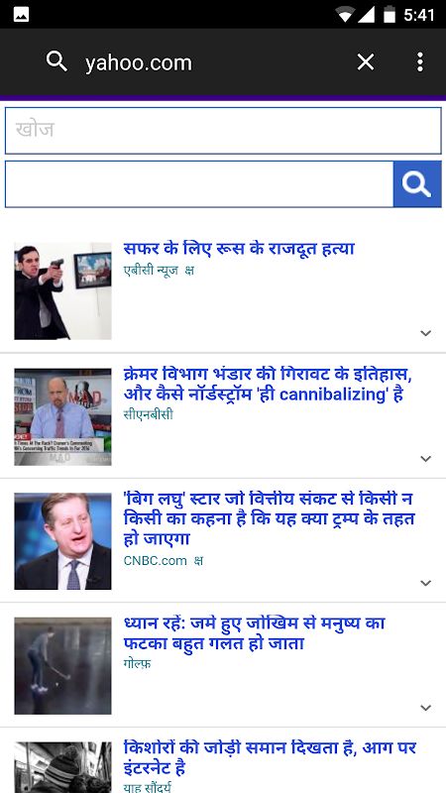The height and width of the screenshot is (793, 446).
Task: Tap the gunman photo thumbnail
Action: [62, 290]
